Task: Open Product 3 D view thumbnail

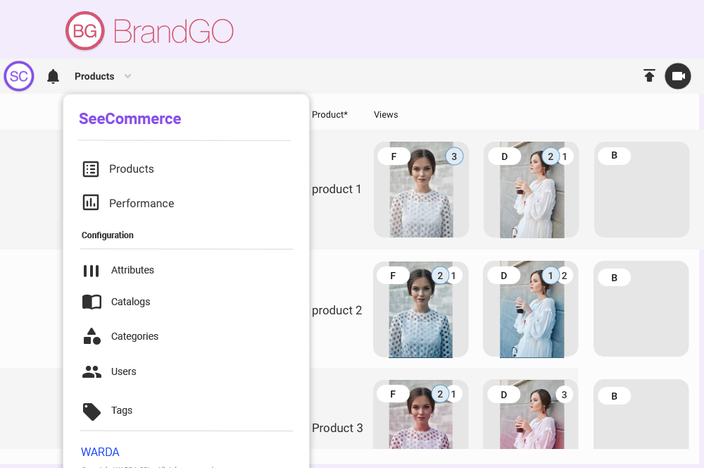Action: (x=531, y=414)
